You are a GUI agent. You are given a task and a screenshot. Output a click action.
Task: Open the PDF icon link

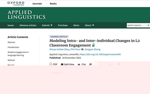[51, 64]
